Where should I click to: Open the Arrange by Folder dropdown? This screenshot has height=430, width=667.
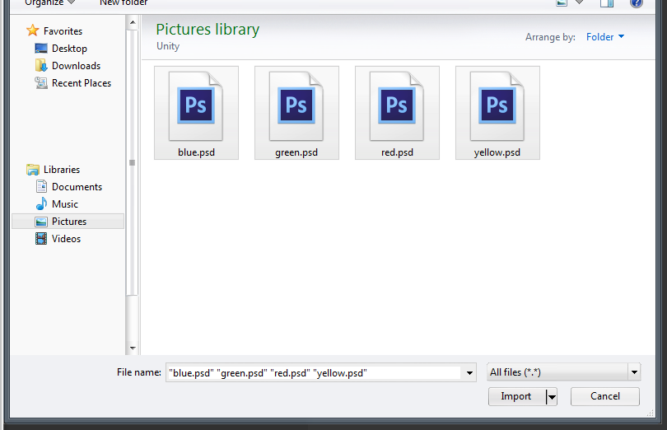pyautogui.click(x=605, y=37)
